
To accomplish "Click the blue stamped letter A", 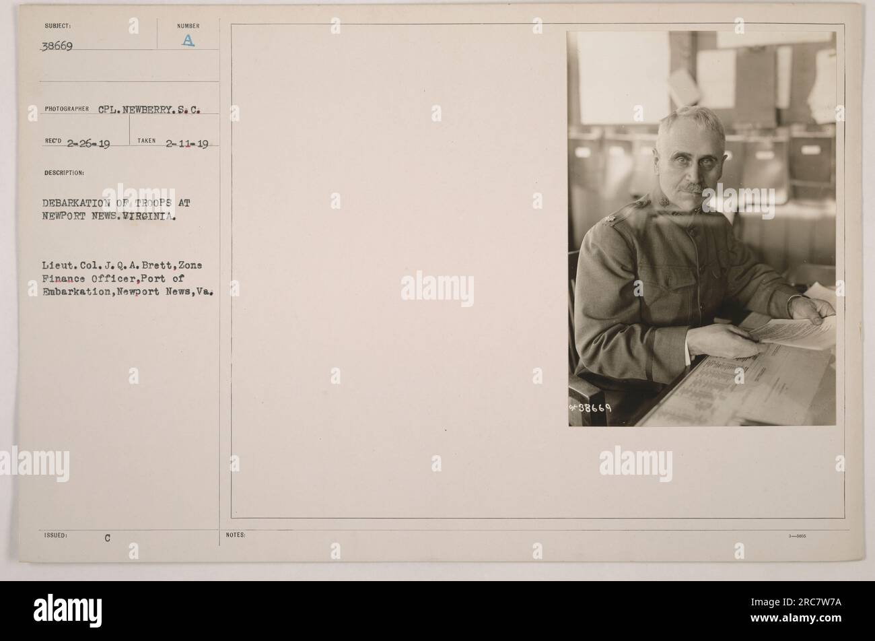I will point(188,41).
